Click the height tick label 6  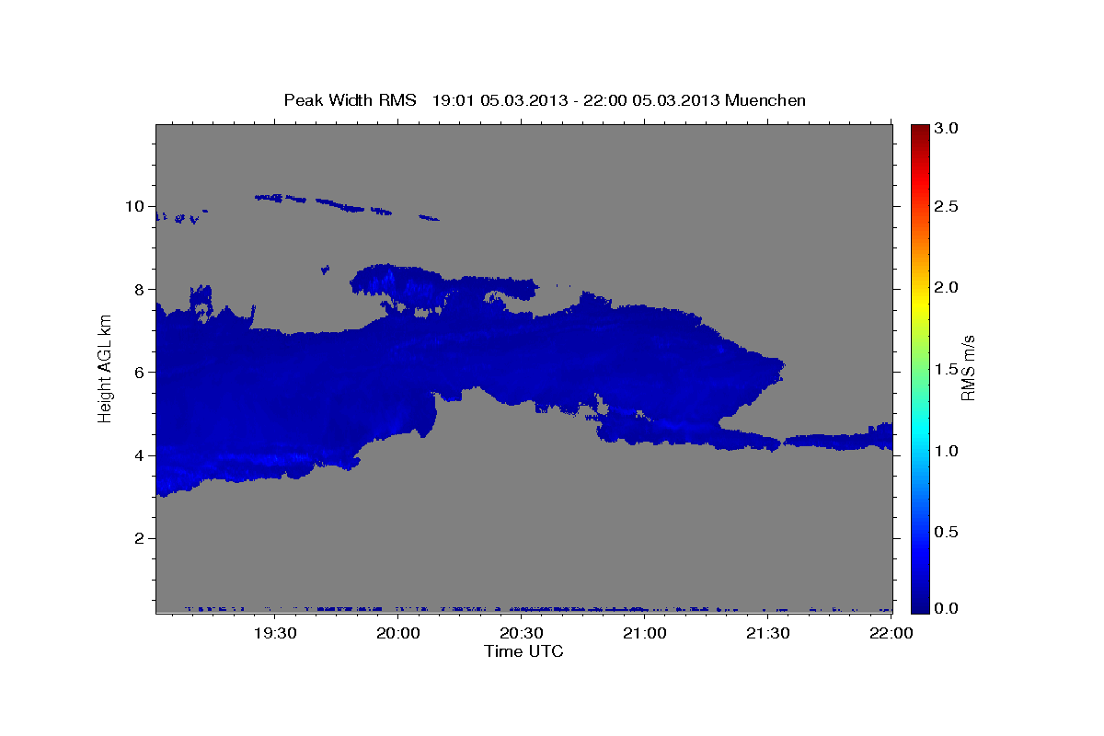click(142, 372)
